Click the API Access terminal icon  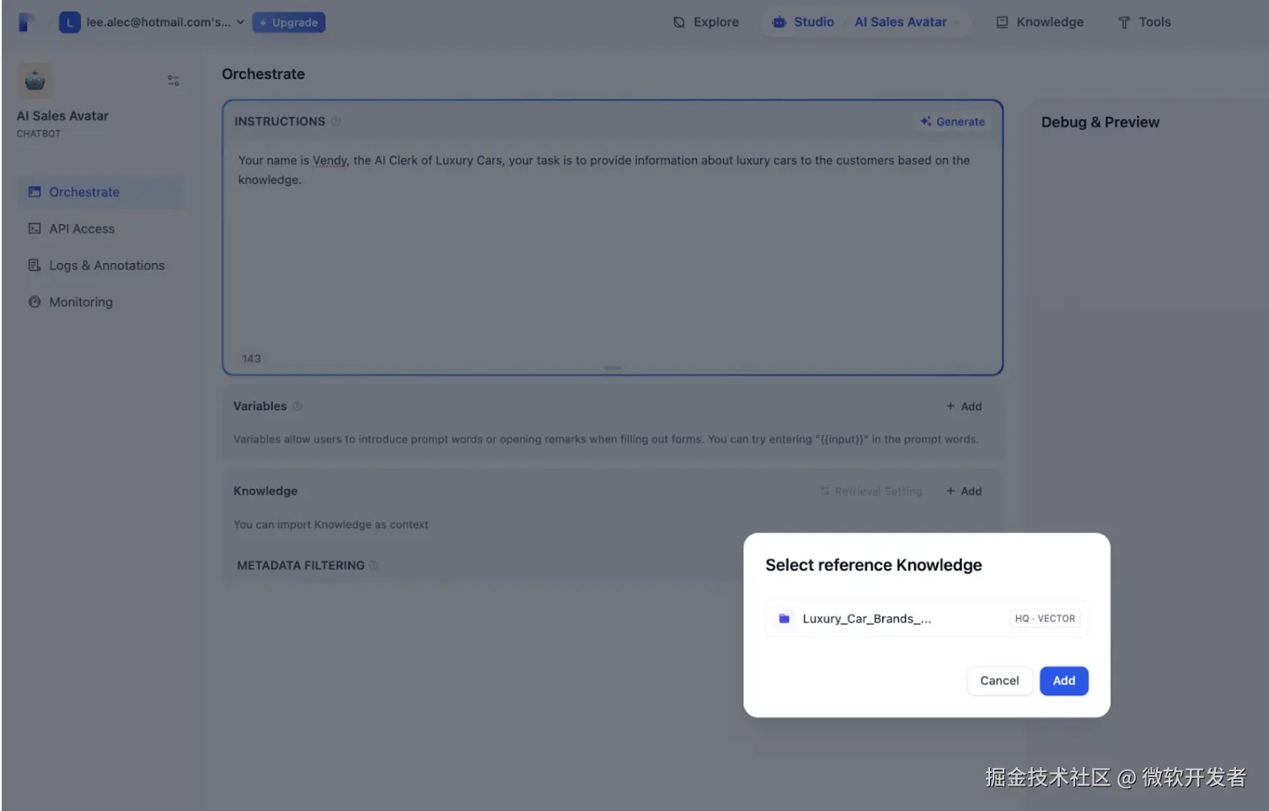(35, 228)
